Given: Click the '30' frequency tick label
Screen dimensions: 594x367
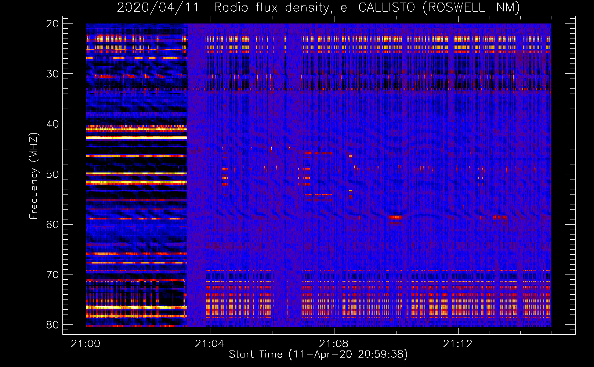Looking at the screenshot, I should 52,74.
